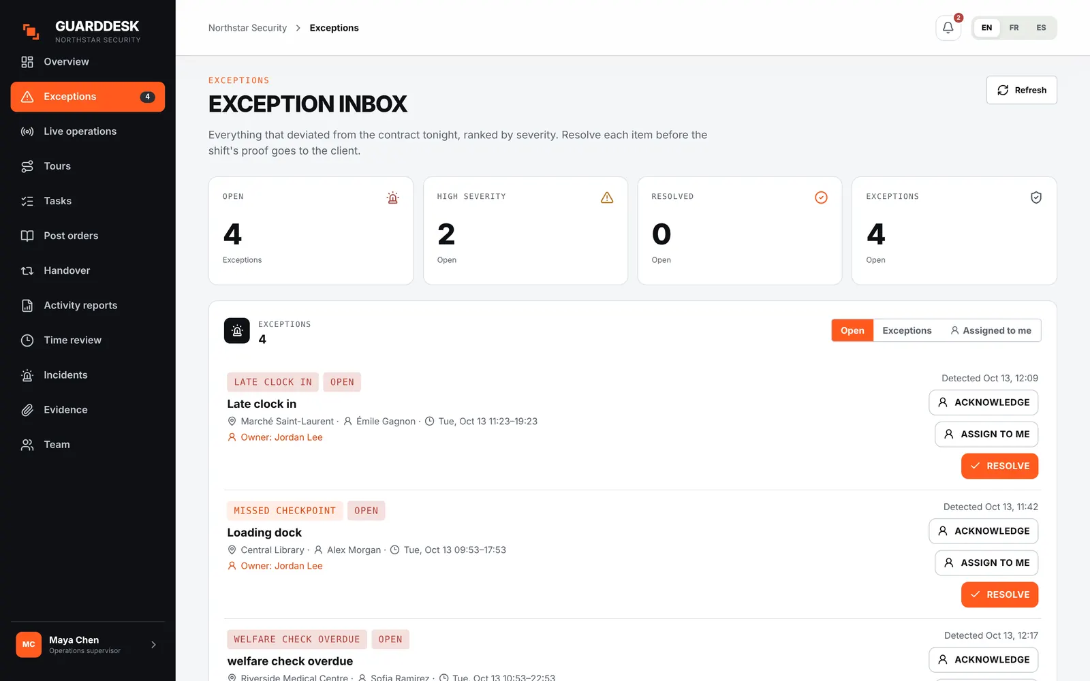Switch language to FR

coord(1014,28)
